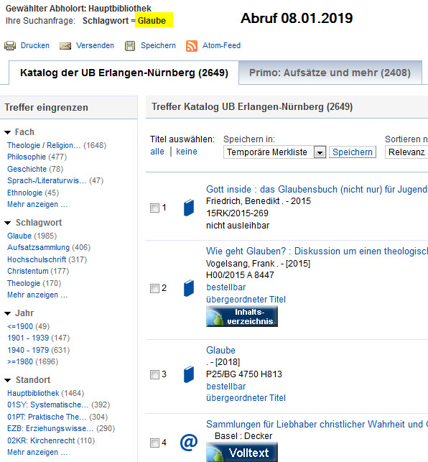Viewport: 428px width, 462px height.
Task: Open the Relevanz sort field
Action: point(406,152)
